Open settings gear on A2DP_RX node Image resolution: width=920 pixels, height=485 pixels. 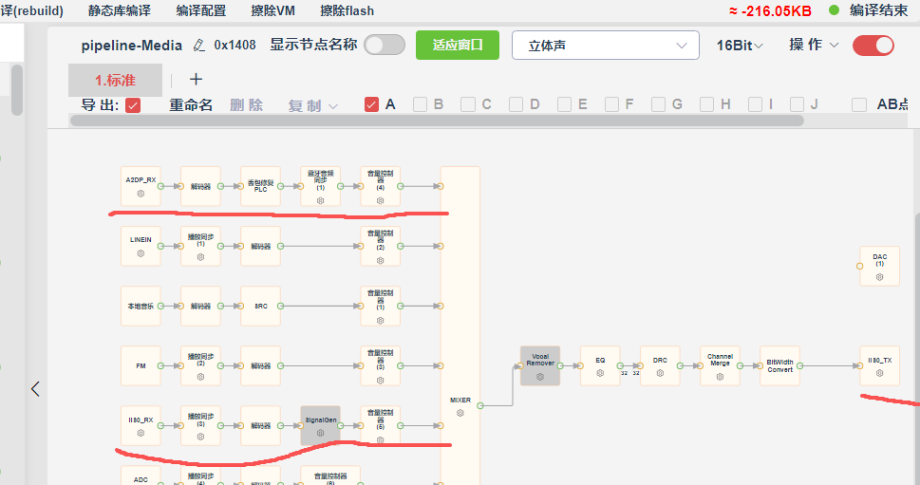(x=141, y=194)
